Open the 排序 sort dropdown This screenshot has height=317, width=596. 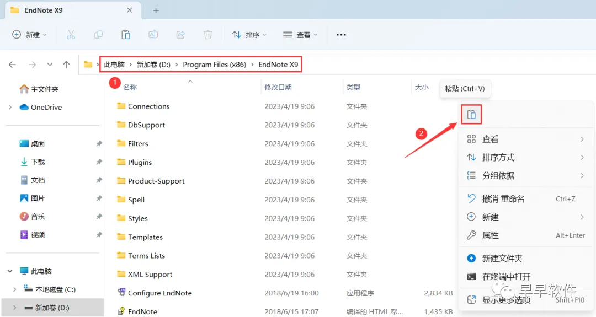pyautogui.click(x=249, y=35)
